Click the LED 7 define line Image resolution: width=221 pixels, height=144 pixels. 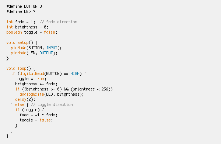[x=21, y=11]
